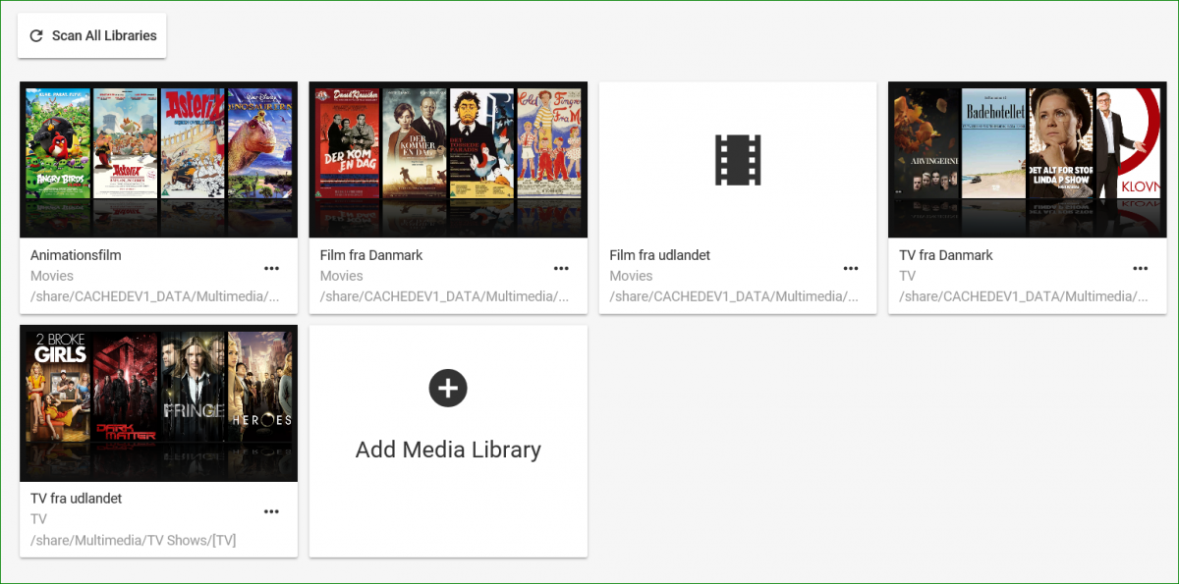Open the Fringe poster thumbnail
This screenshot has height=584, width=1179.
193,388
